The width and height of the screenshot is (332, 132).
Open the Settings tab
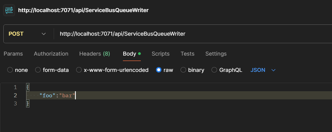point(216,54)
